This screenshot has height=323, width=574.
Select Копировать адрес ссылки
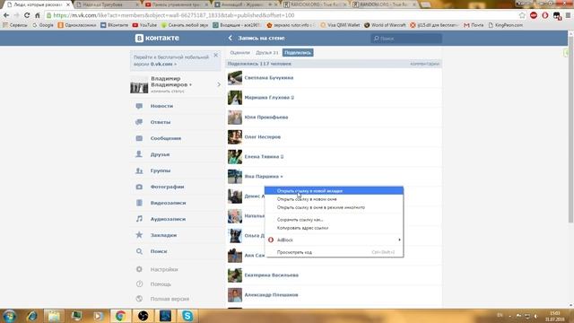[x=335, y=228]
